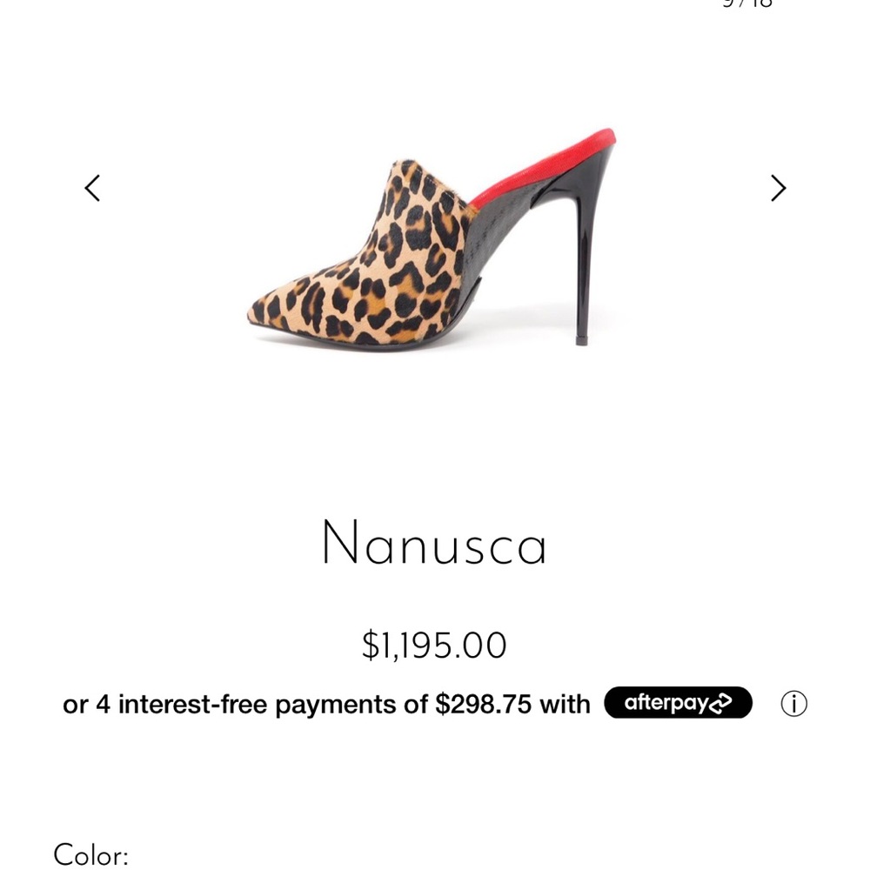Click the left arrow to view previous photo
Screen dimensions: 870x870
click(x=93, y=188)
